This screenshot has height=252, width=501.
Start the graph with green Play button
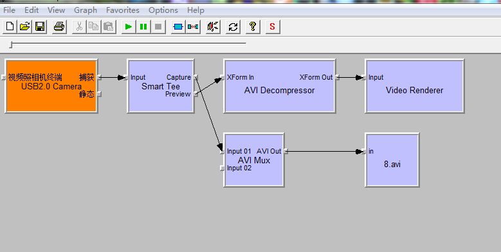click(129, 26)
